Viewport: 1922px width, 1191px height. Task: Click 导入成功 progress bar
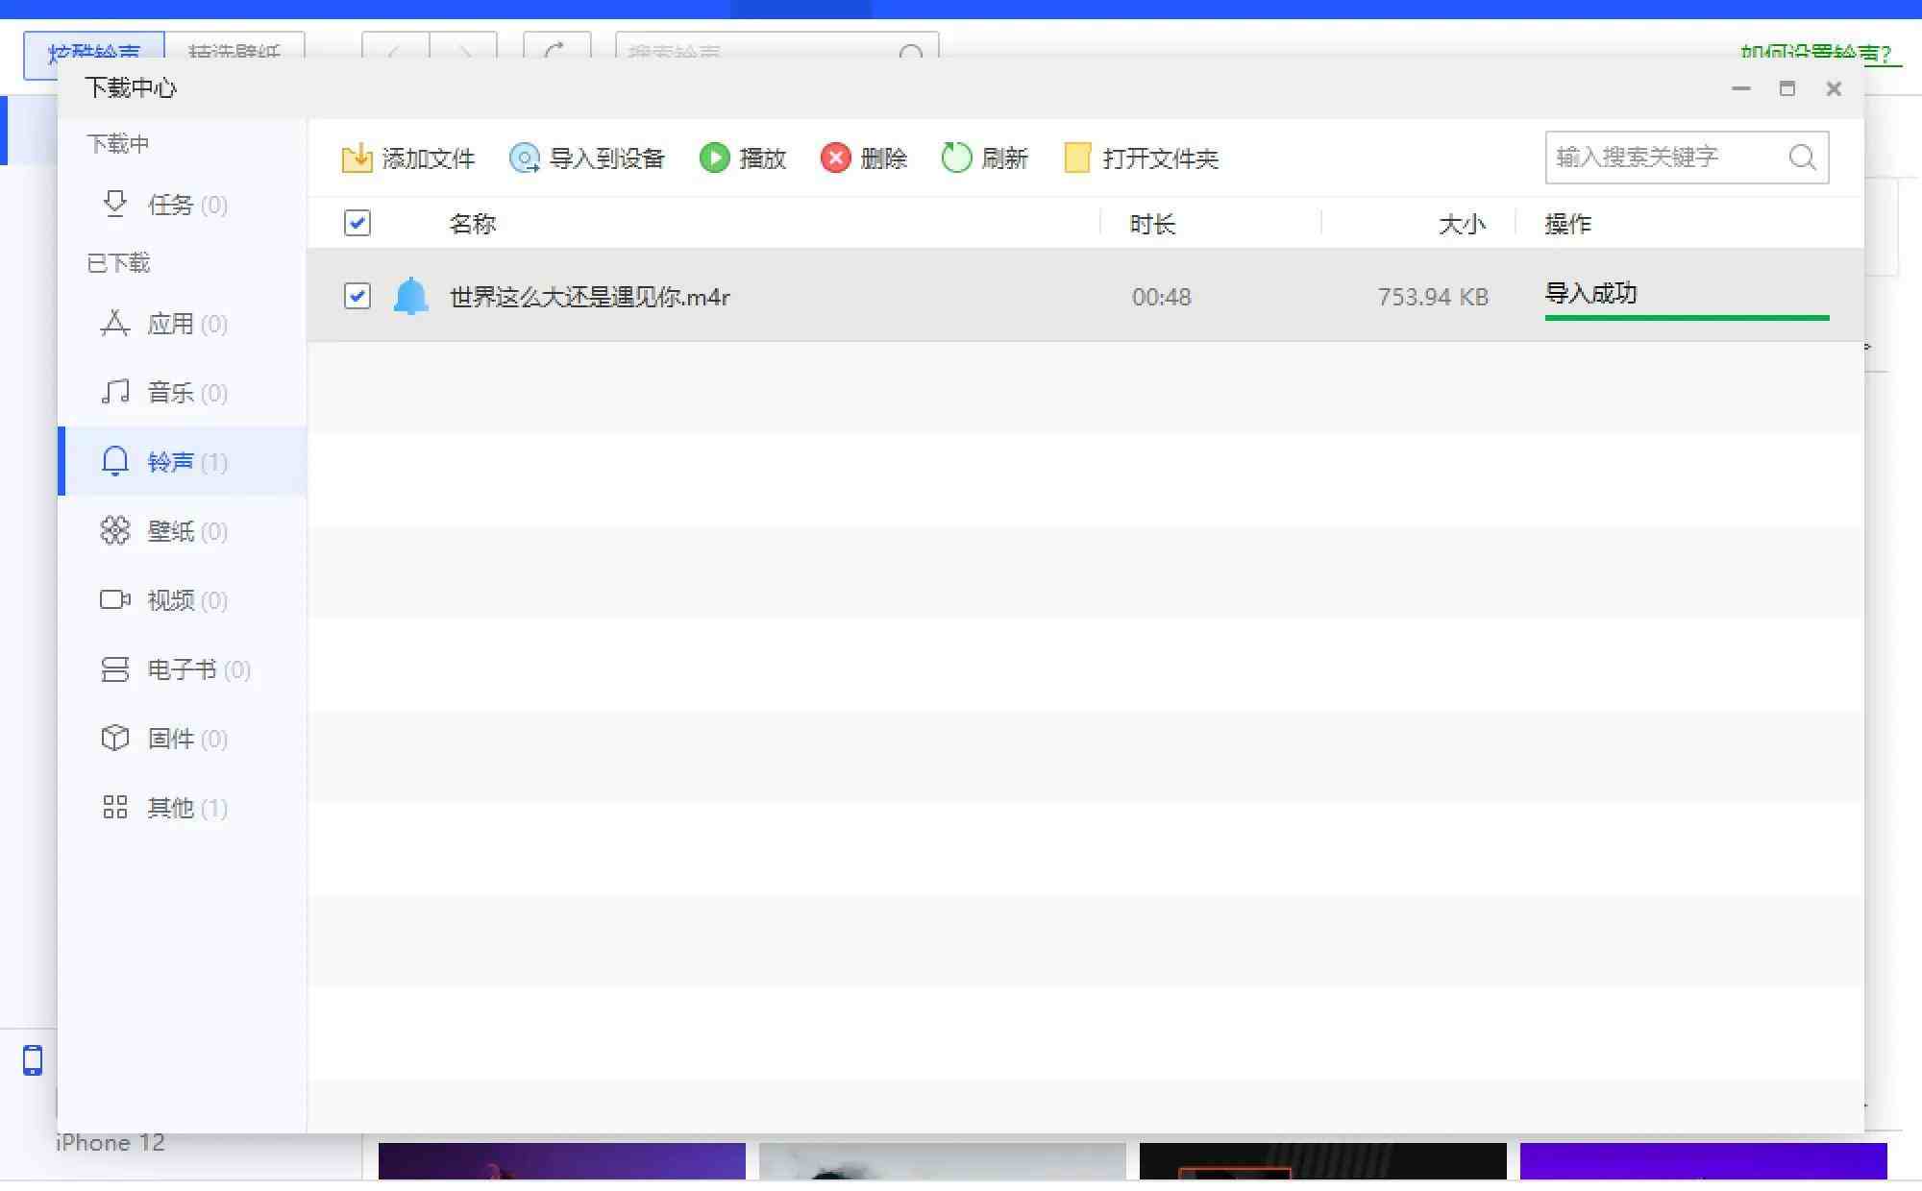click(1688, 318)
